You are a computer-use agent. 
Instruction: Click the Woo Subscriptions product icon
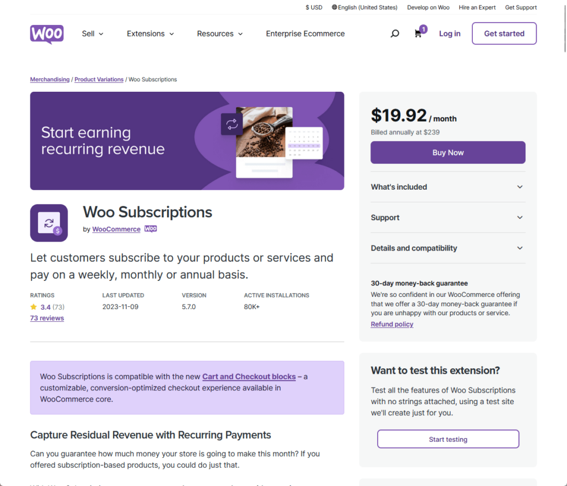pos(49,223)
